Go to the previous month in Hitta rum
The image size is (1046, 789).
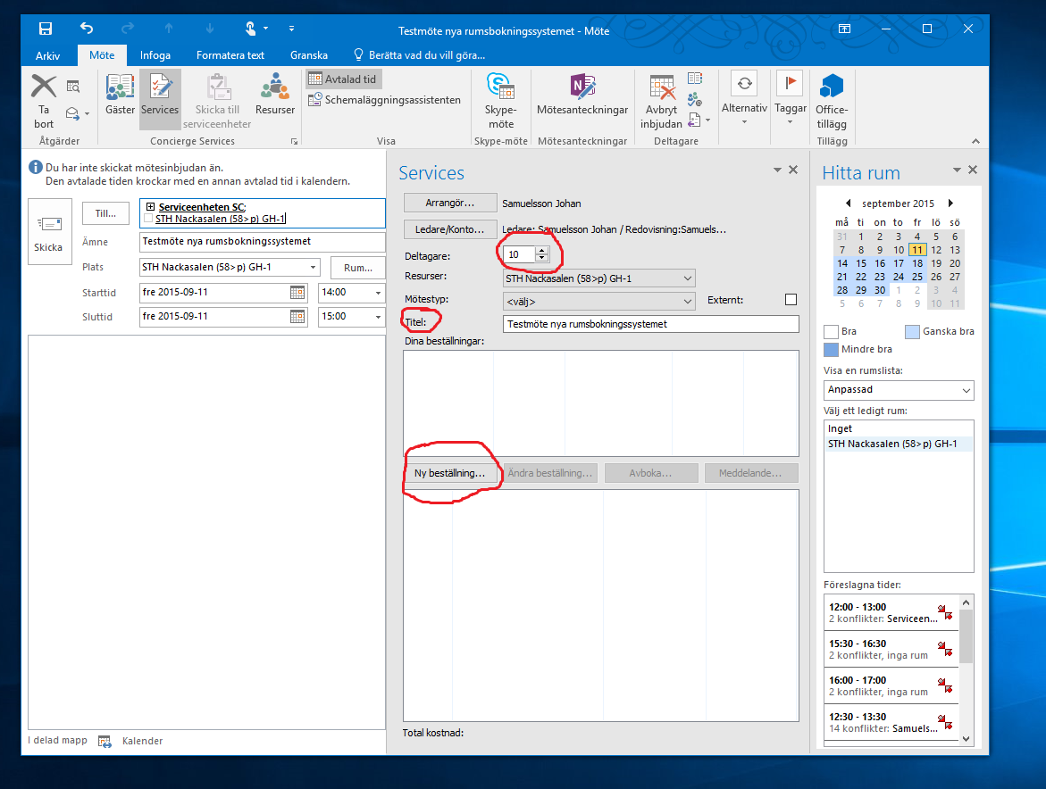coord(848,203)
